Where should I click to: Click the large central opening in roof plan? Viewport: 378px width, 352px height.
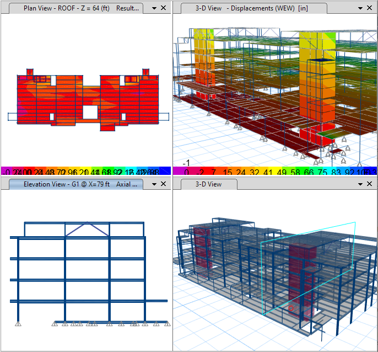click(90, 112)
